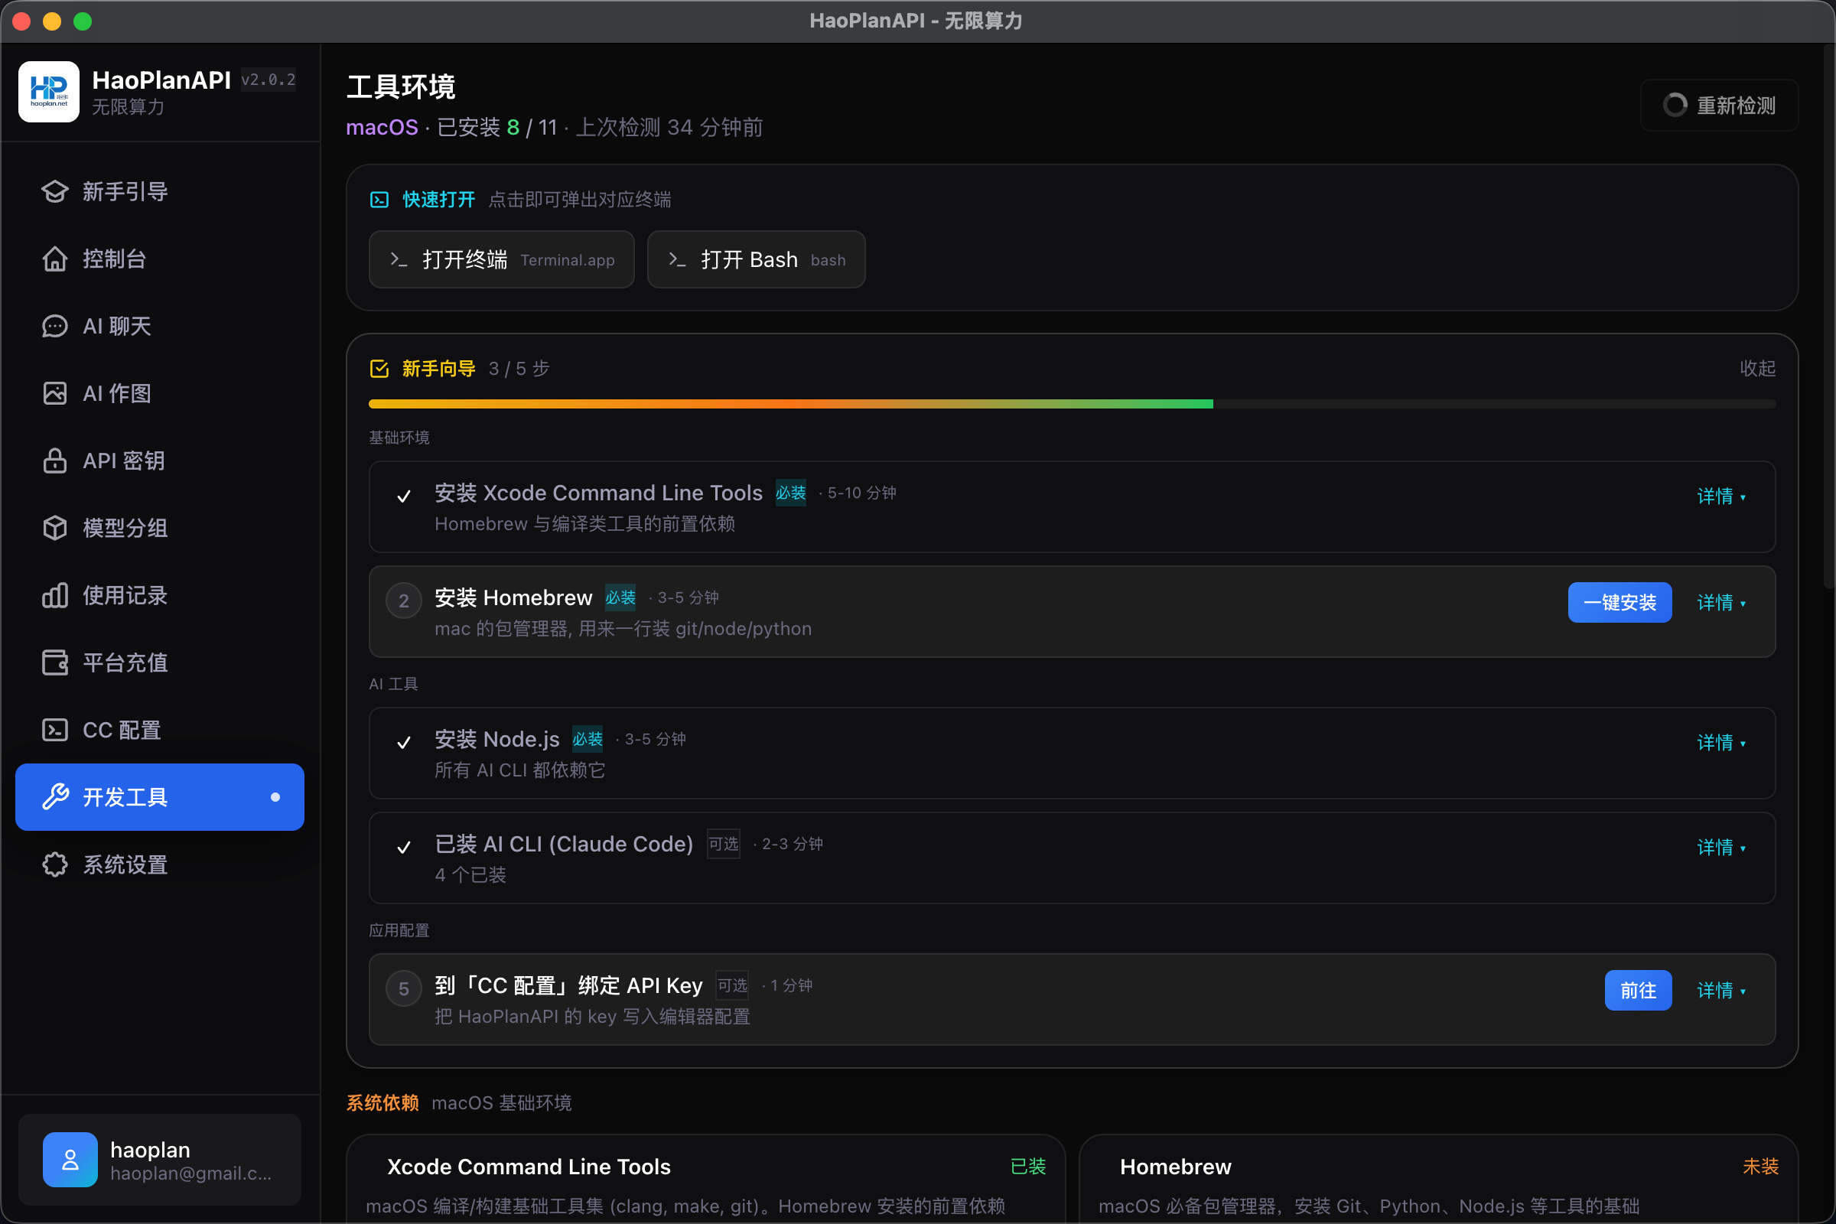Click the checkmark for Xcode Command Line Tools step
The image size is (1836, 1224).
tap(404, 496)
